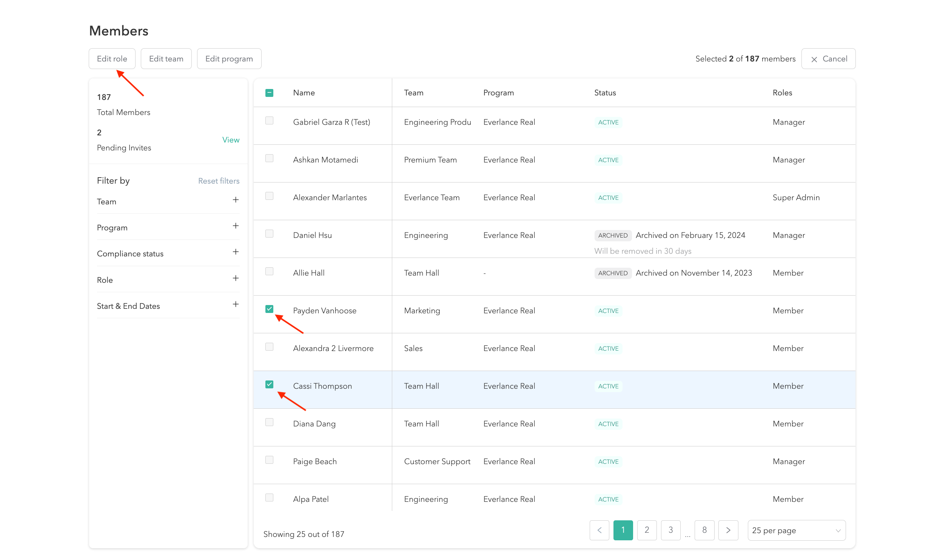Viewport: 937px width, 552px height.
Task: Open the 25 per page dropdown
Action: point(796,530)
